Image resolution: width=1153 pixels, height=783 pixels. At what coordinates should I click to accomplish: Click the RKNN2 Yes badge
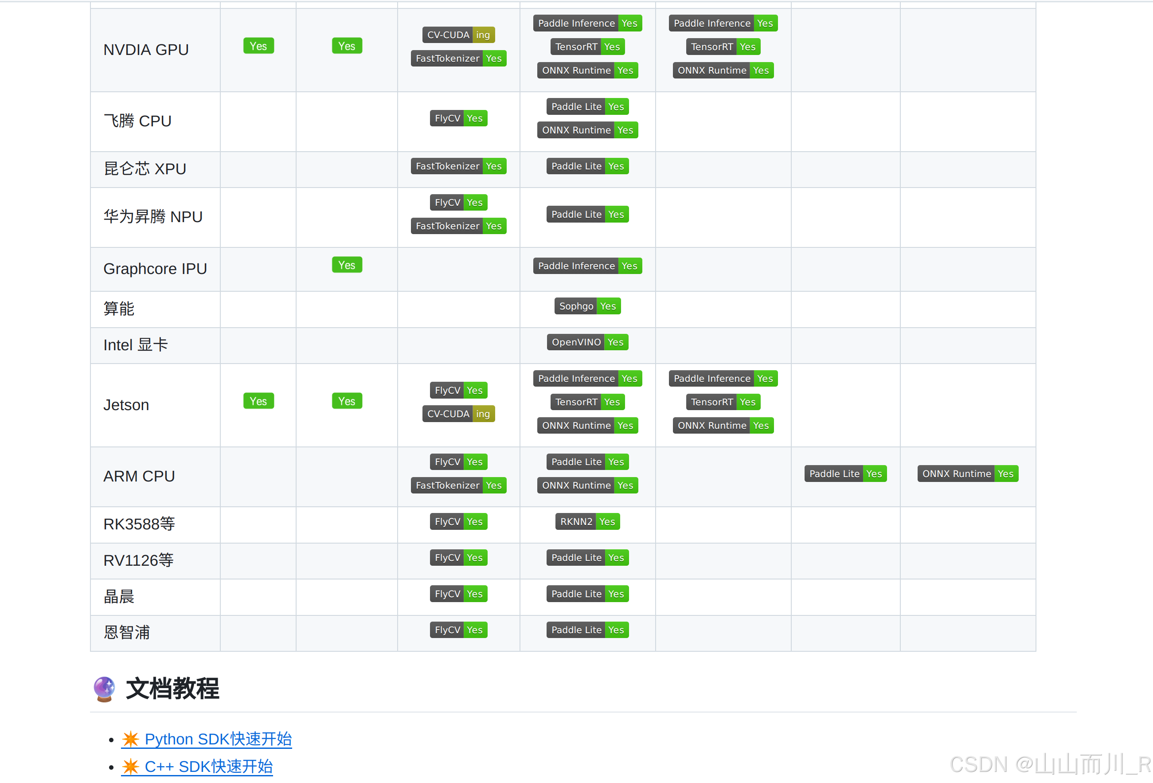(587, 521)
